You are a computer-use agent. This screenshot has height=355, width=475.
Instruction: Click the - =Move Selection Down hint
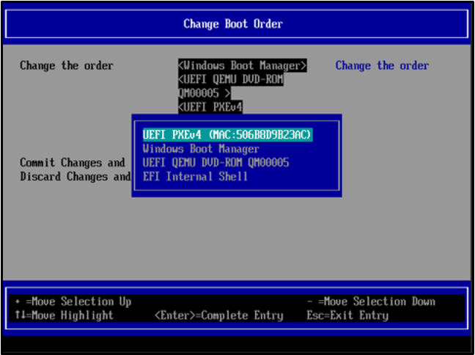[371, 301]
